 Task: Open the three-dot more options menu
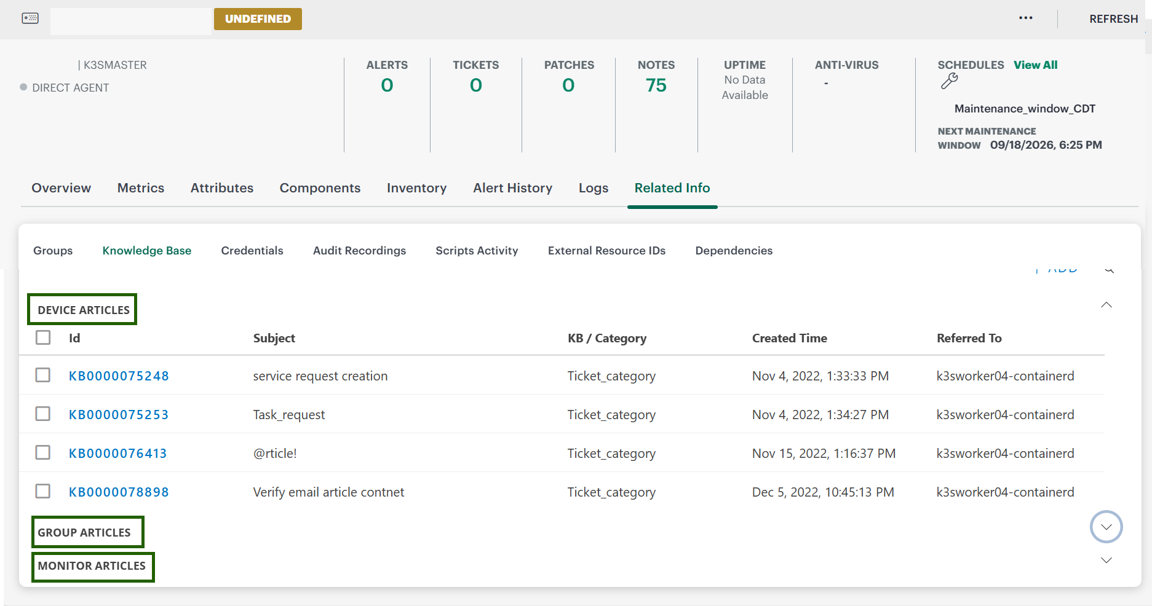coord(1025,18)
